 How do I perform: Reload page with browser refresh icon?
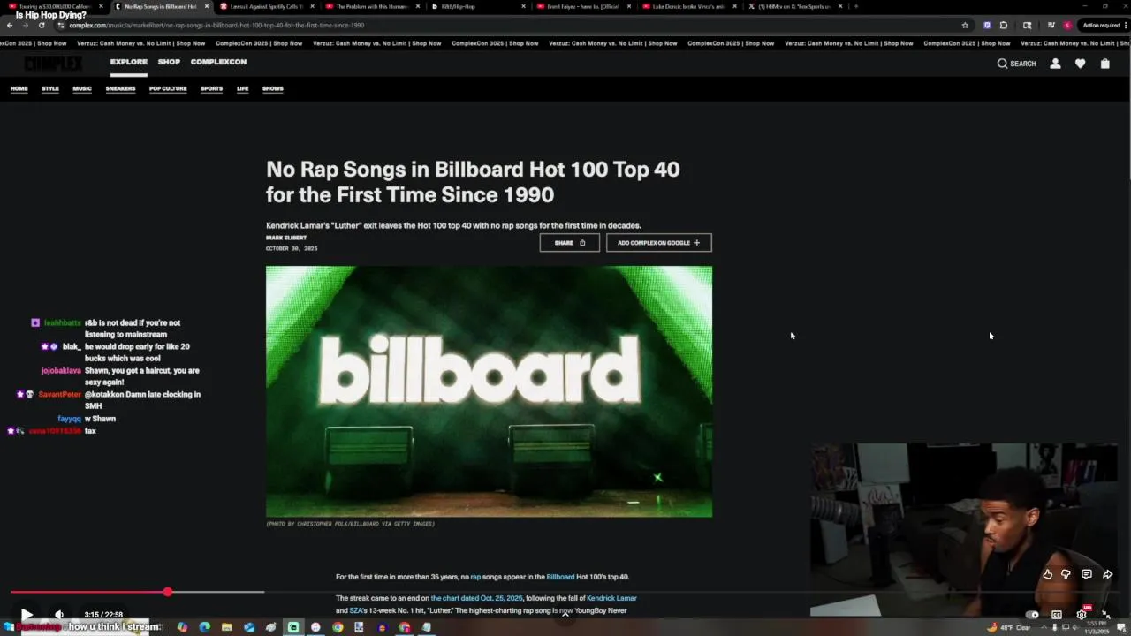pyautogui.click(x=41, y=25)
